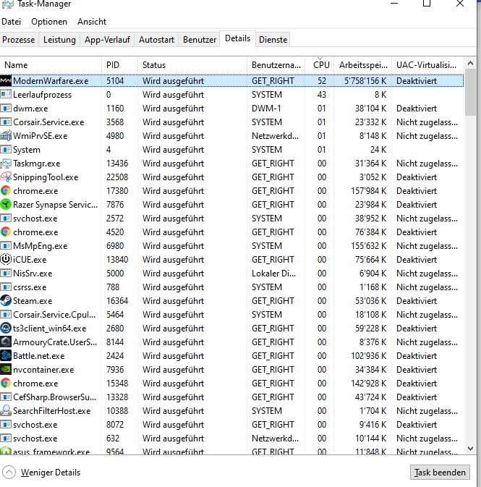Sort by the Name column header

pyautogui.click(x=51, y=65)
